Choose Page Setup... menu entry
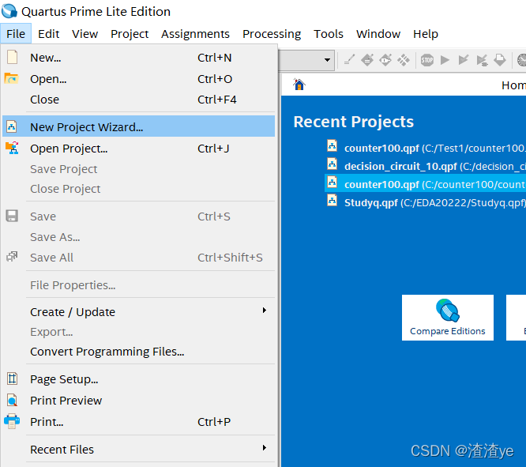526x467 pixels. 138,379
